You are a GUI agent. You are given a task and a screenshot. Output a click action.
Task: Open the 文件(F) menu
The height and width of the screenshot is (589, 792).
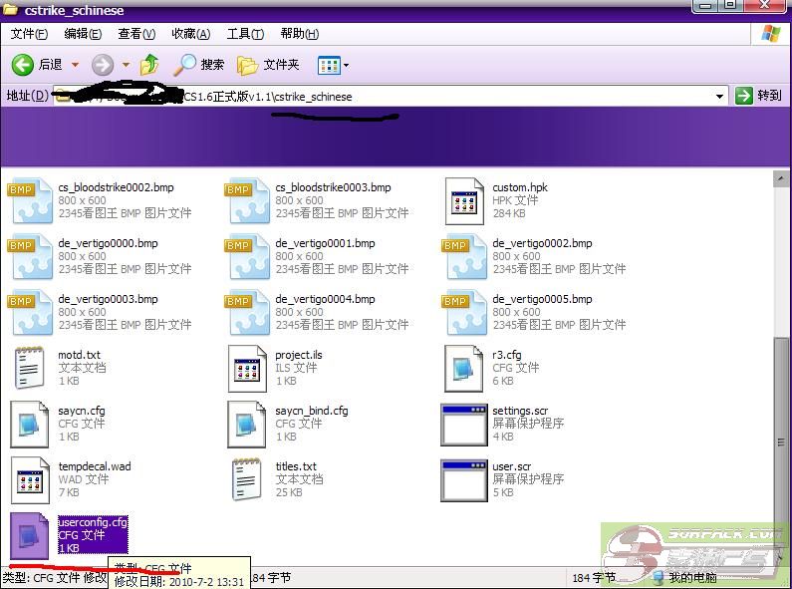[28, 34]
